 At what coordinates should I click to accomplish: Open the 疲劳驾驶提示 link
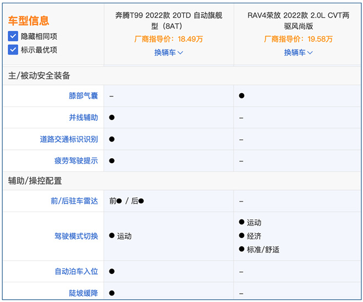[x=76, y=161]
